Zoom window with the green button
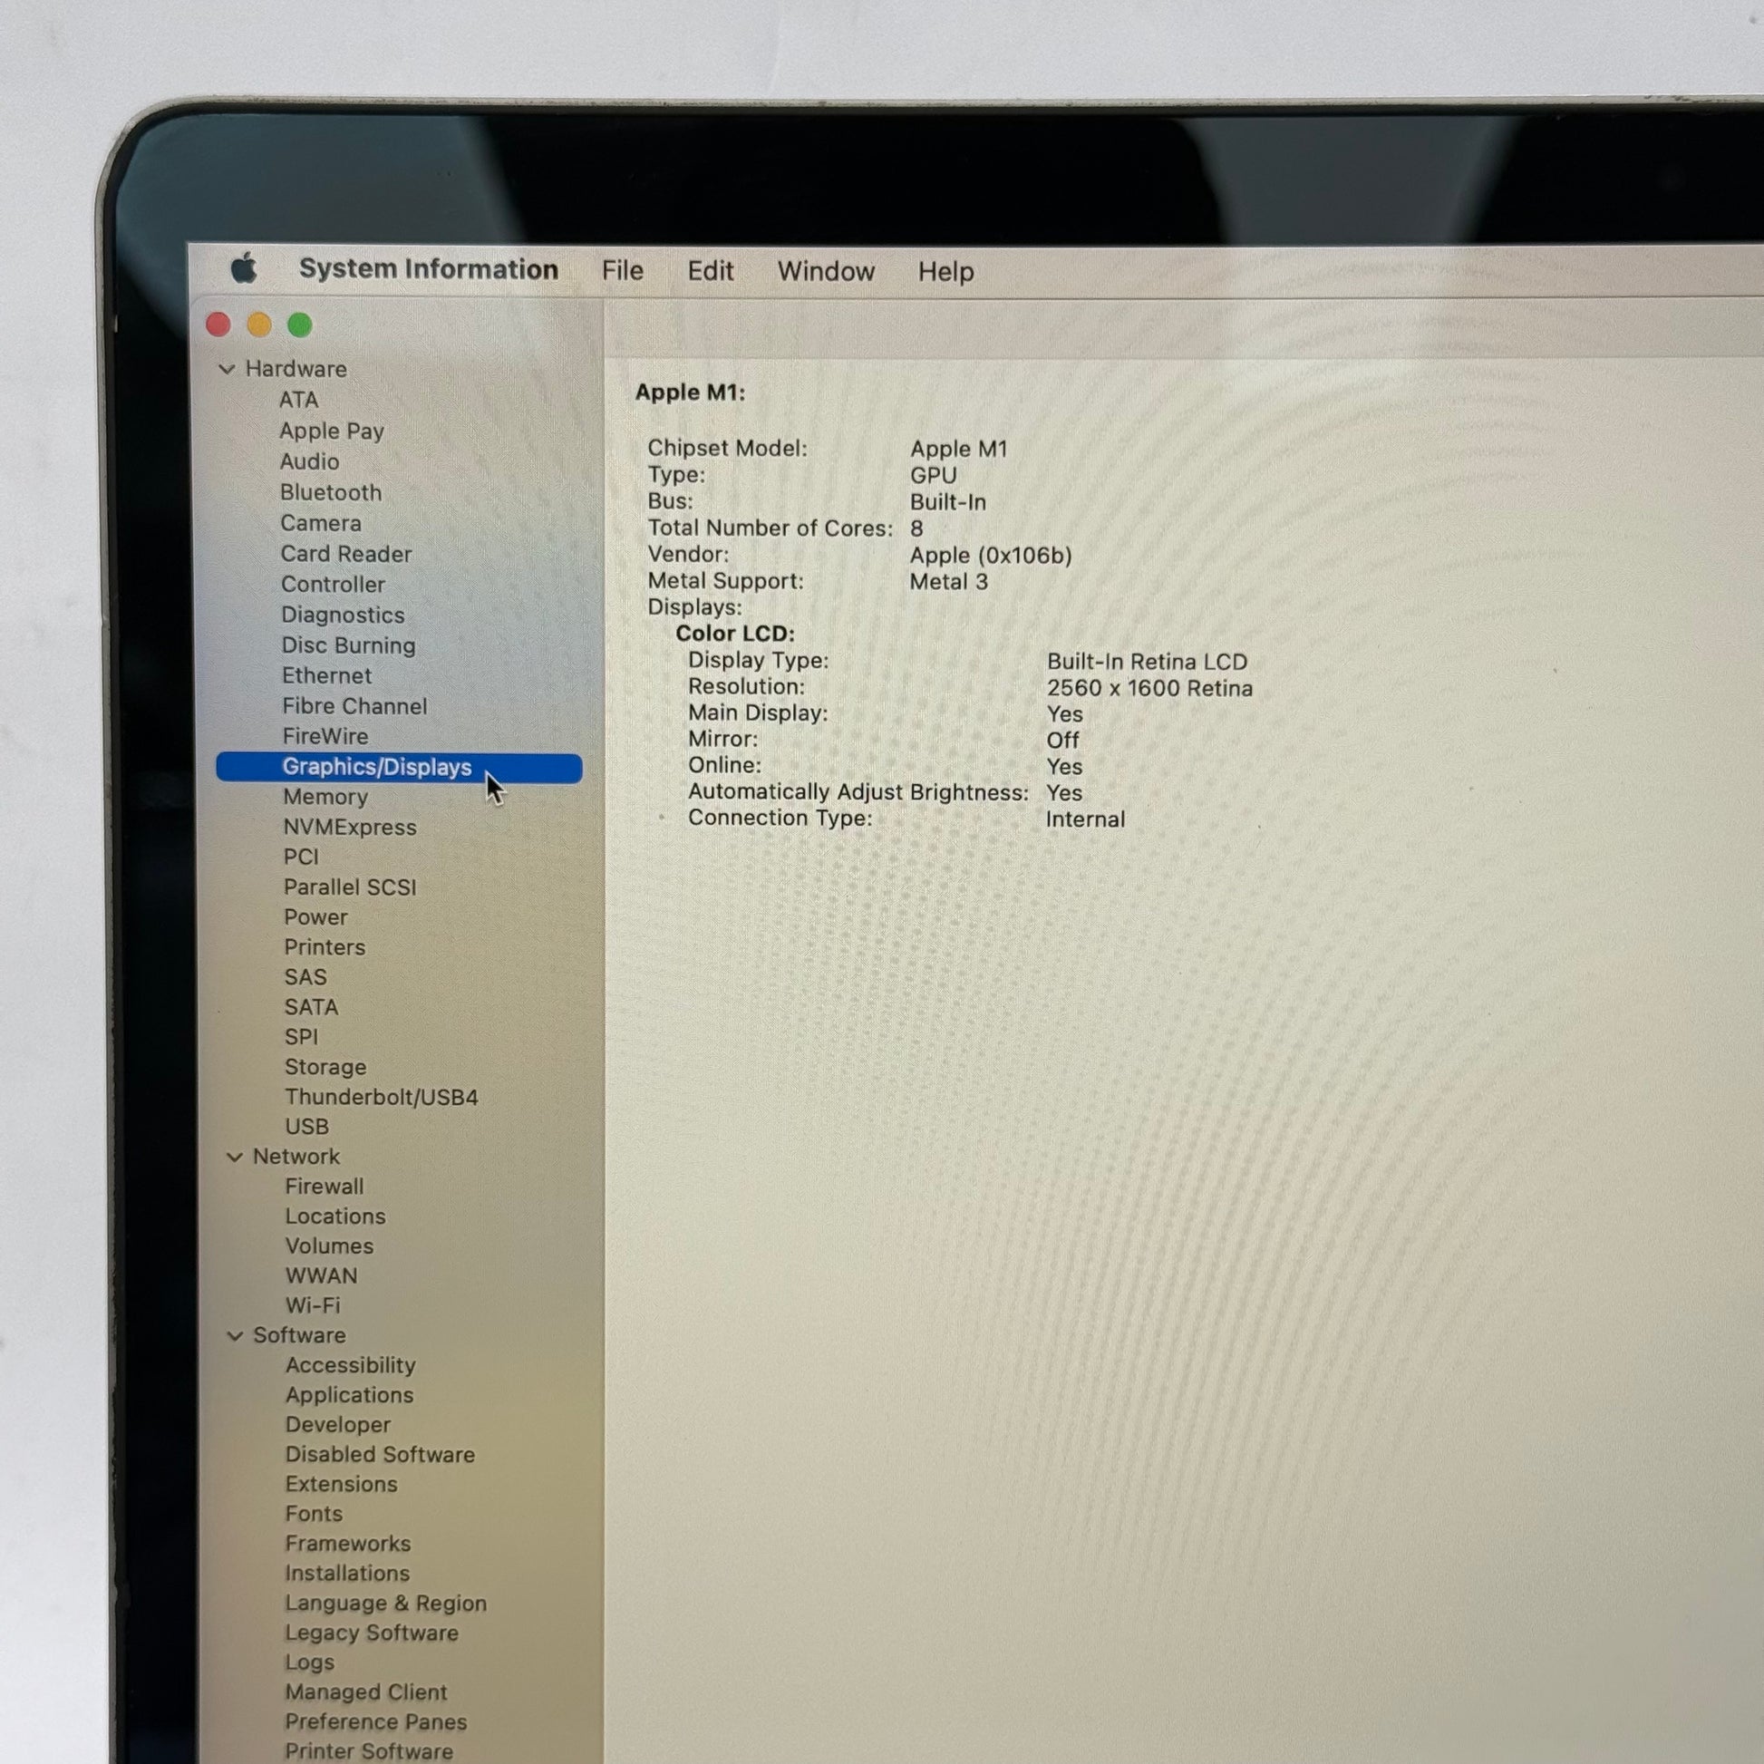1764x1764 pixels. coord(299,325)
